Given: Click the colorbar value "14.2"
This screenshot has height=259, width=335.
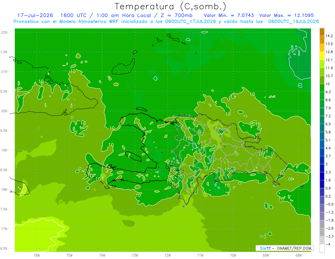Looking at the screenshot, I should point(329,36).
